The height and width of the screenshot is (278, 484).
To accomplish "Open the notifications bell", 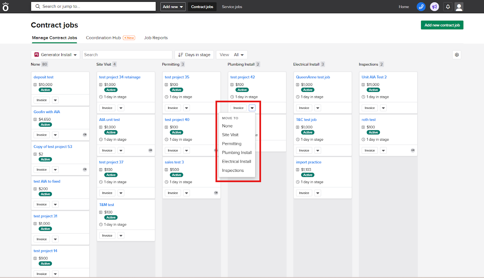I will pos(448,7).
